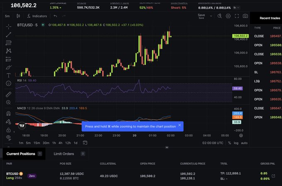The image size is (282, 186).
Task: Switch chart to 12h timeframe
Action: (68, 143)
